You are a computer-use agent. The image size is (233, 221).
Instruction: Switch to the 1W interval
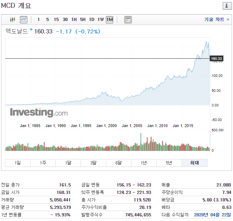(101, 20)
